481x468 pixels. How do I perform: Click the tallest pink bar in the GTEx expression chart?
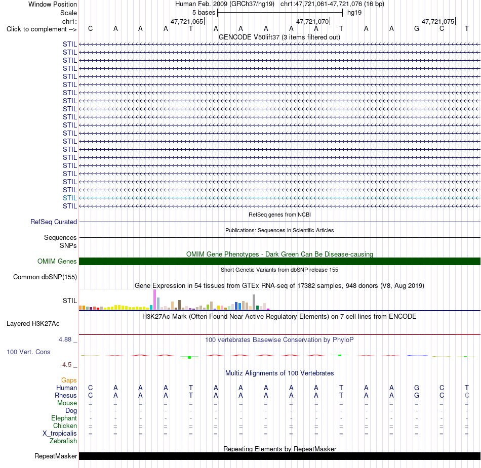(x=154, y=300)
